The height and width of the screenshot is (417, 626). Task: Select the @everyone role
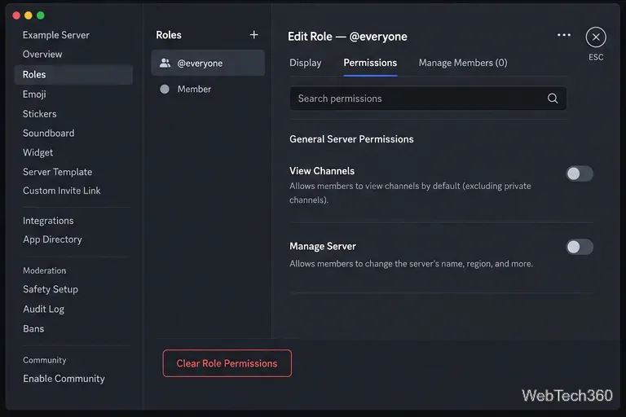click(x=208, y=63)
